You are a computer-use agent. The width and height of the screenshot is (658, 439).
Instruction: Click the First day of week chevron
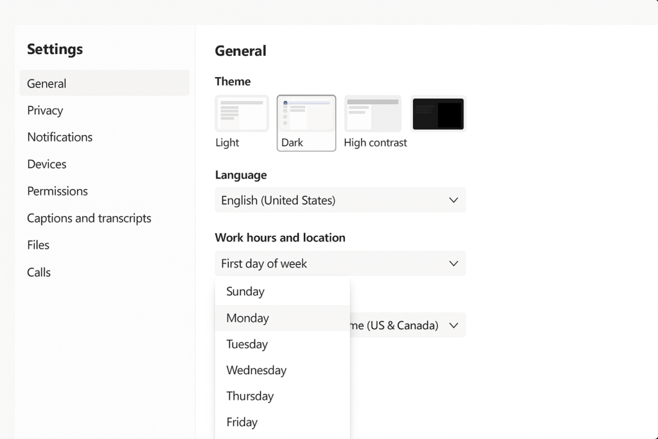point(453,264)
